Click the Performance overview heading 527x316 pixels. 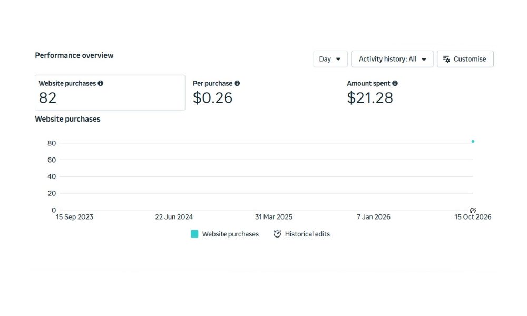pos(74,55)
